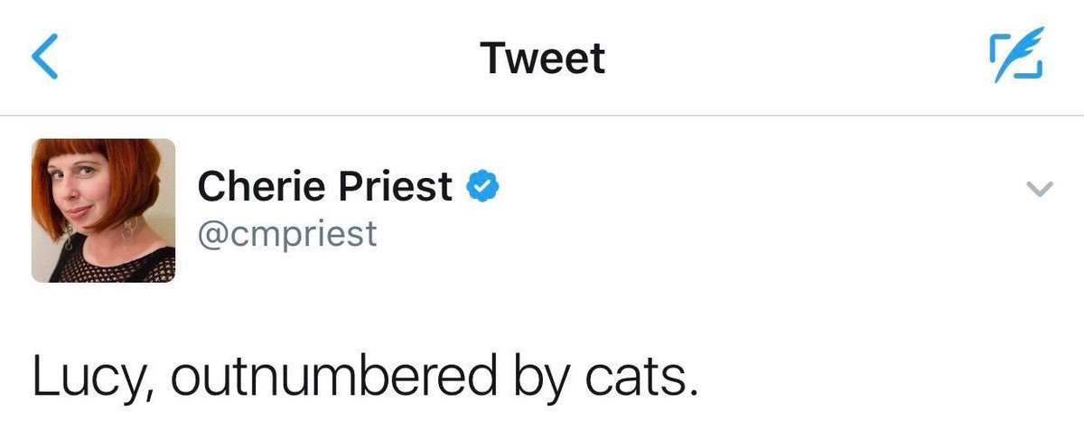The width and height of the screenshot is (1084, 430).
Task: Show more actions via grey chevron
Action: pos(1041,189)
